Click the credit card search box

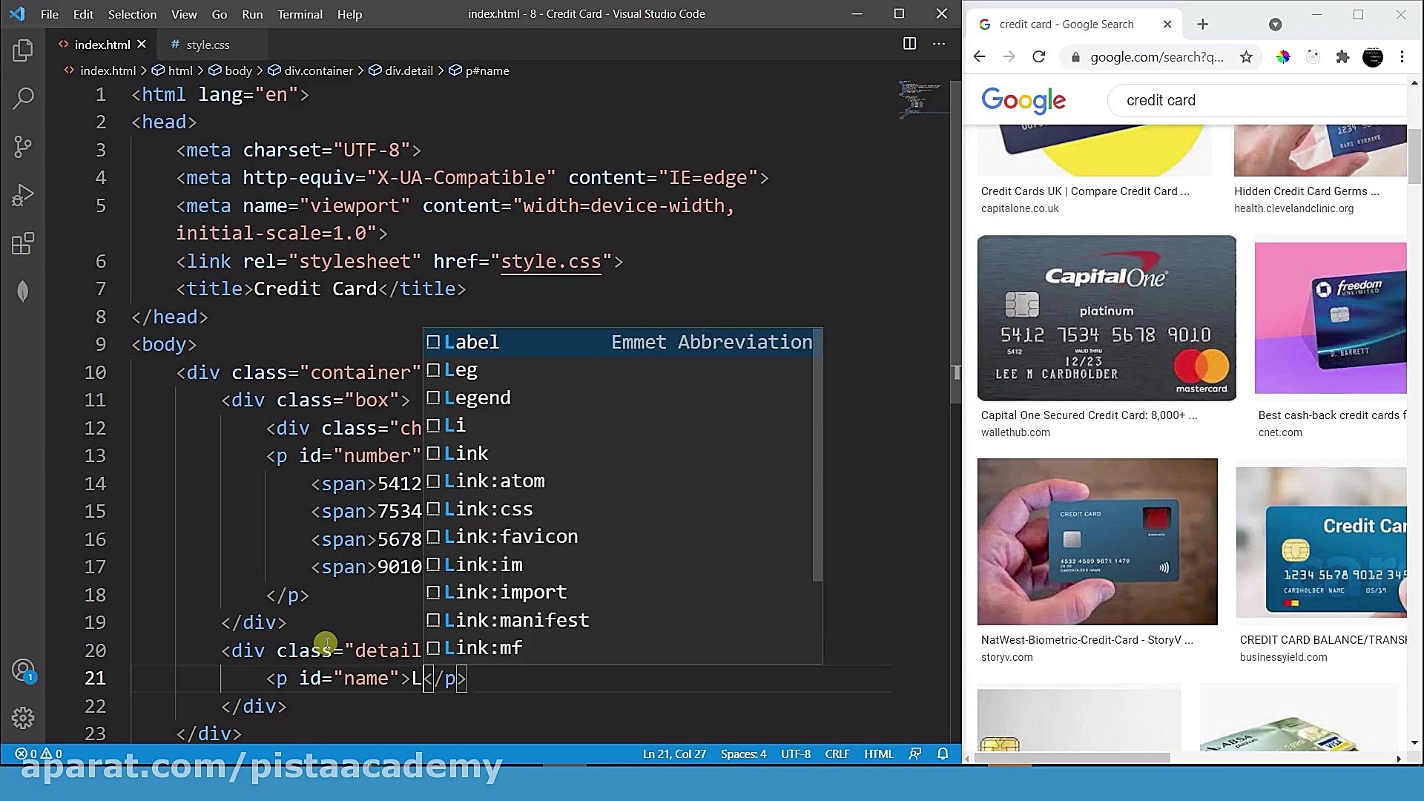click(x=1256, y=100)
